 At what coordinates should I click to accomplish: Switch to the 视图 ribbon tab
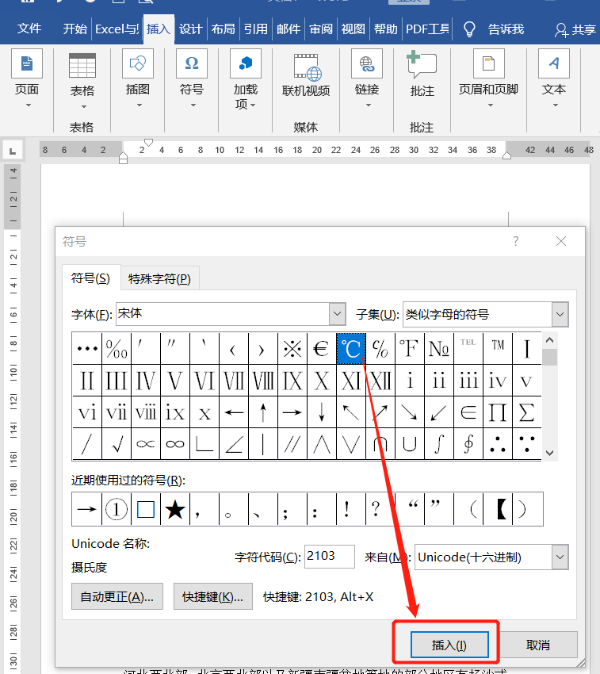pyautogui.click(x=353, y=29)
